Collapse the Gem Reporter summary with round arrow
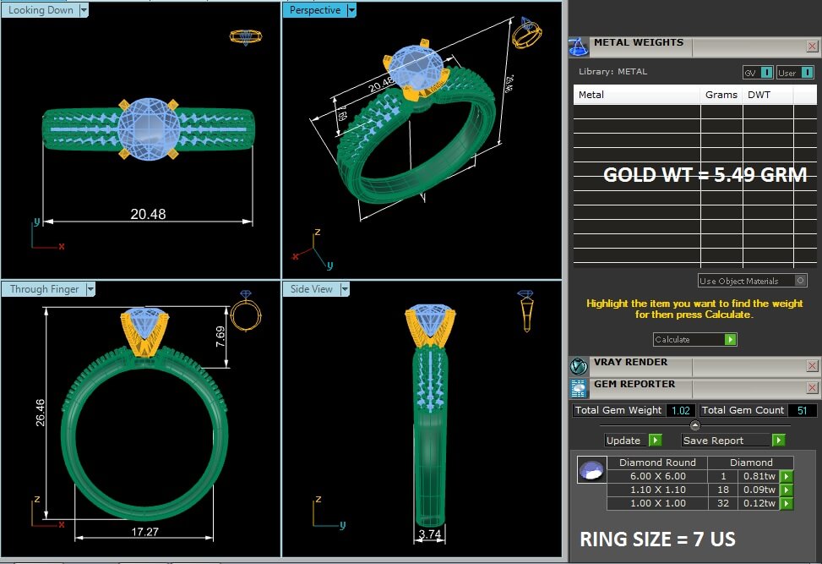 point(695,425)
